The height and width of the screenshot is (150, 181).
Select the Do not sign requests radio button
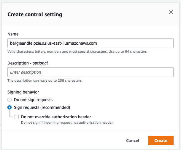click(x=10, y=100)
